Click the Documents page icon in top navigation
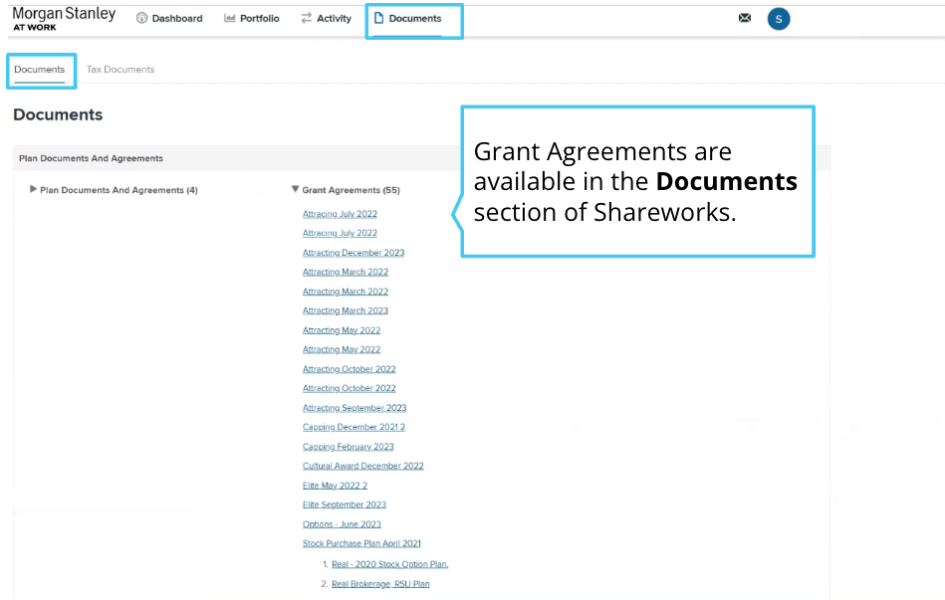 [378, 18]
